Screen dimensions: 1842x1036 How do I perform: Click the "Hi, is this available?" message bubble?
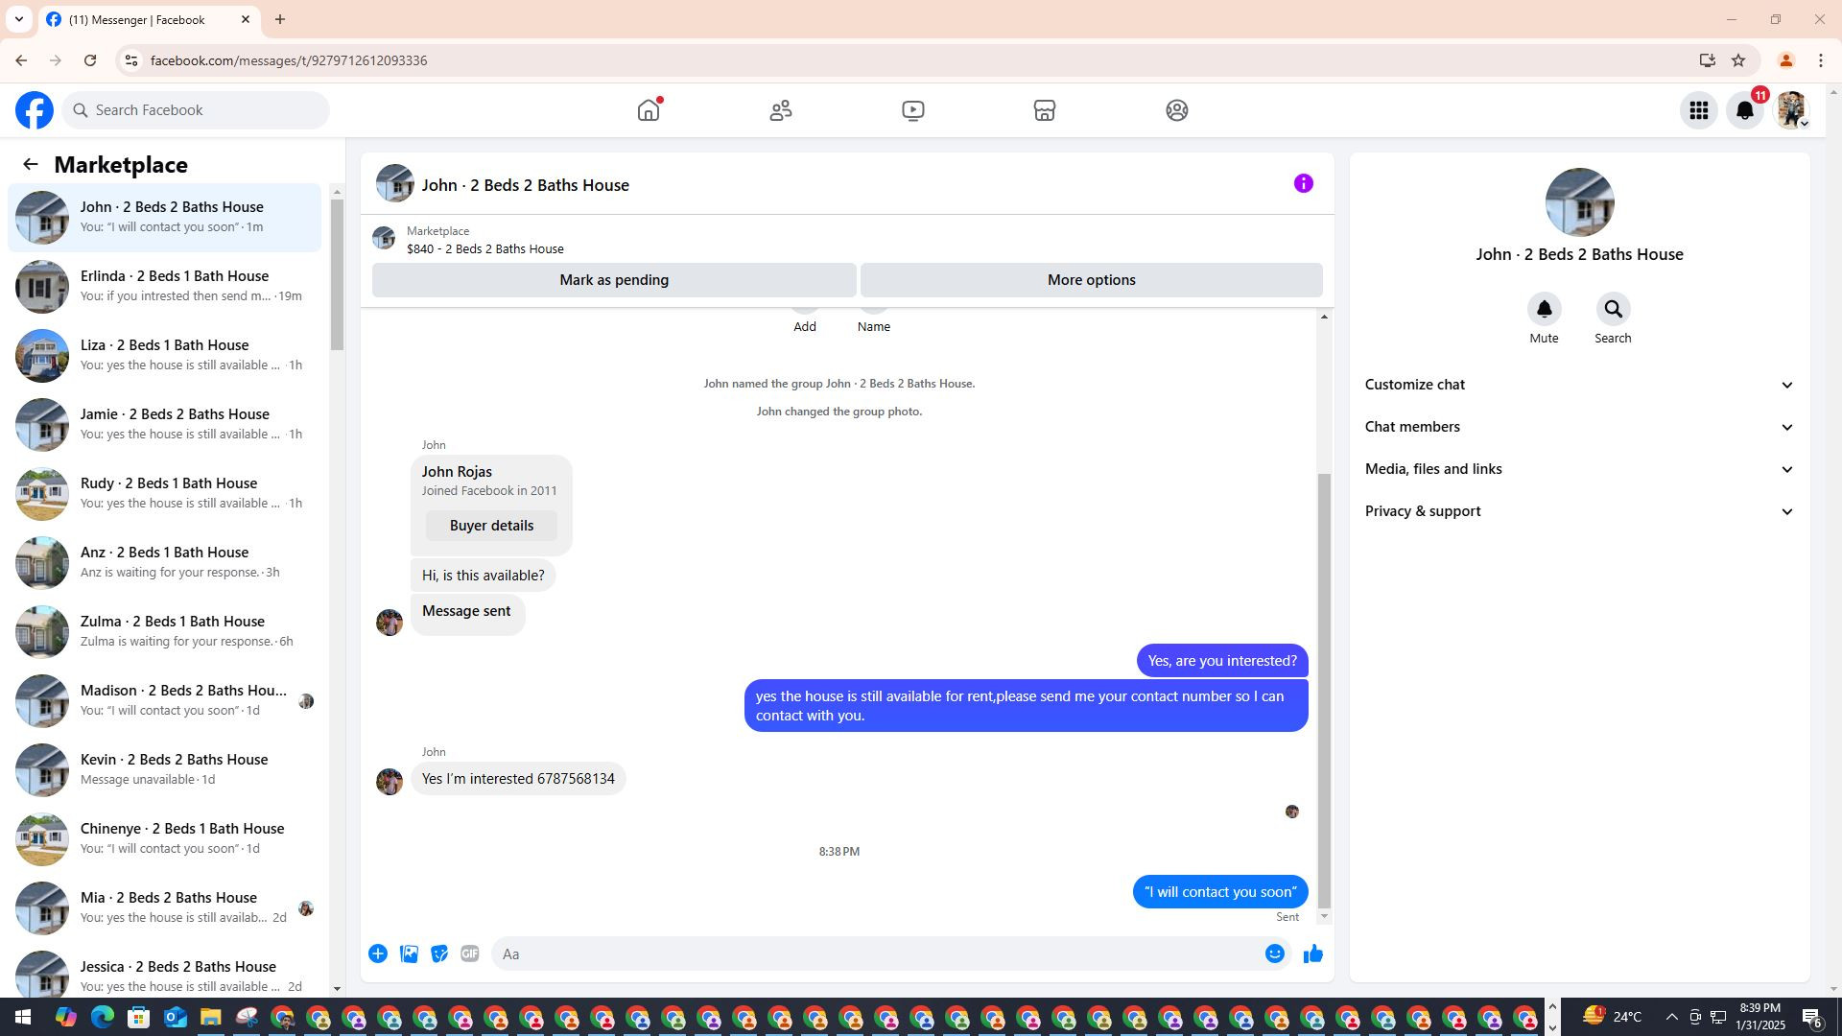pos(483,576)
